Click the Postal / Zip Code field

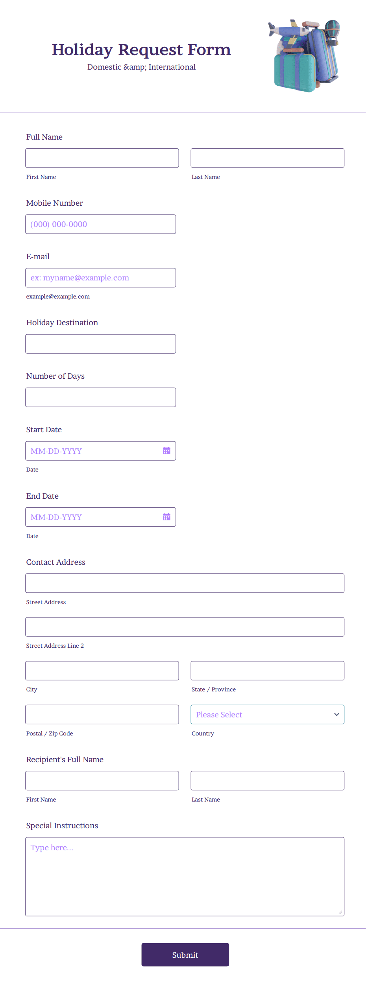102,714
